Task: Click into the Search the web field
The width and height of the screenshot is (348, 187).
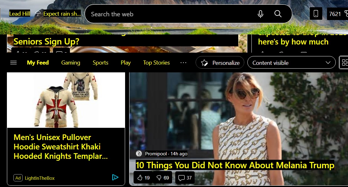Action: [169, 14]
